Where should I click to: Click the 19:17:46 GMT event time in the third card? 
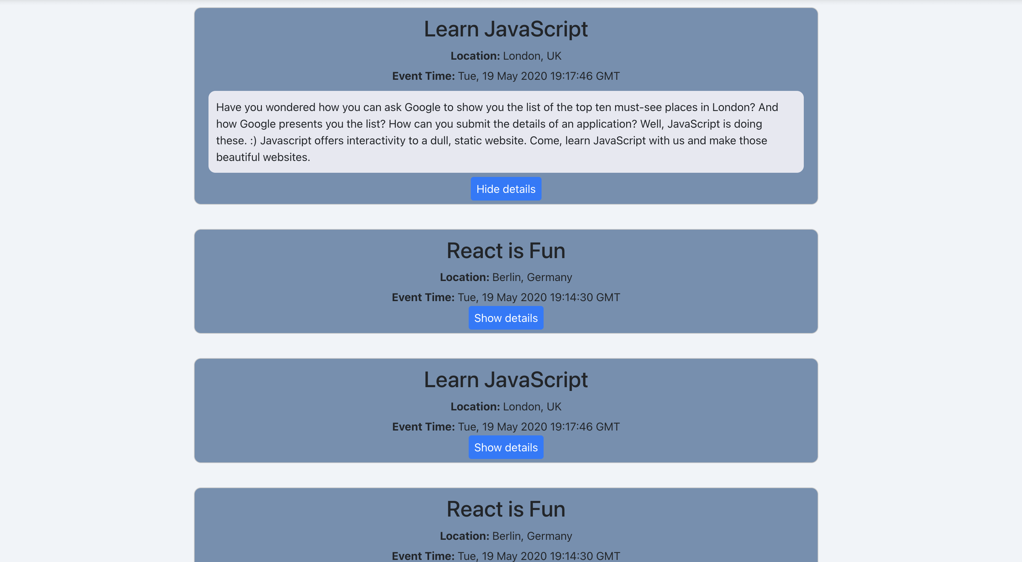tap(506, 427)
